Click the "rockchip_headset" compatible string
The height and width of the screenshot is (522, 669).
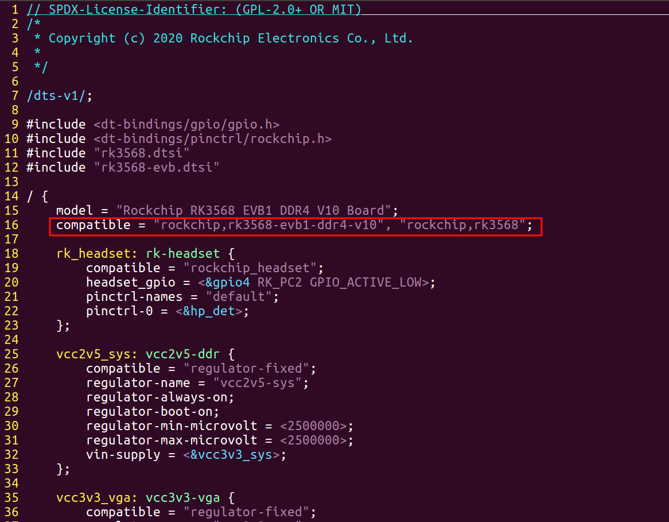250,268
